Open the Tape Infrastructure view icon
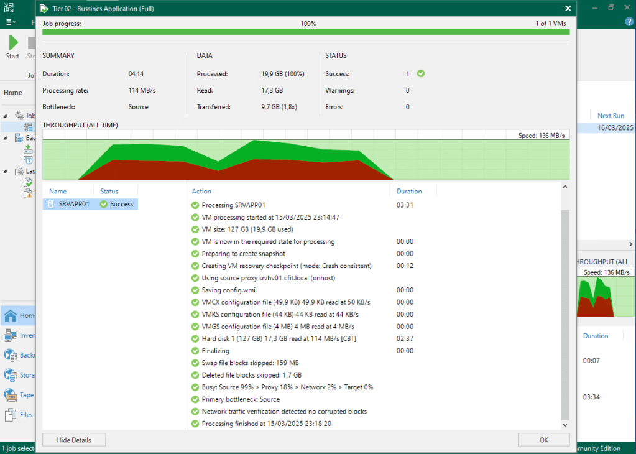The height and width of the screenshot is (454, 636). coord(11,395)
